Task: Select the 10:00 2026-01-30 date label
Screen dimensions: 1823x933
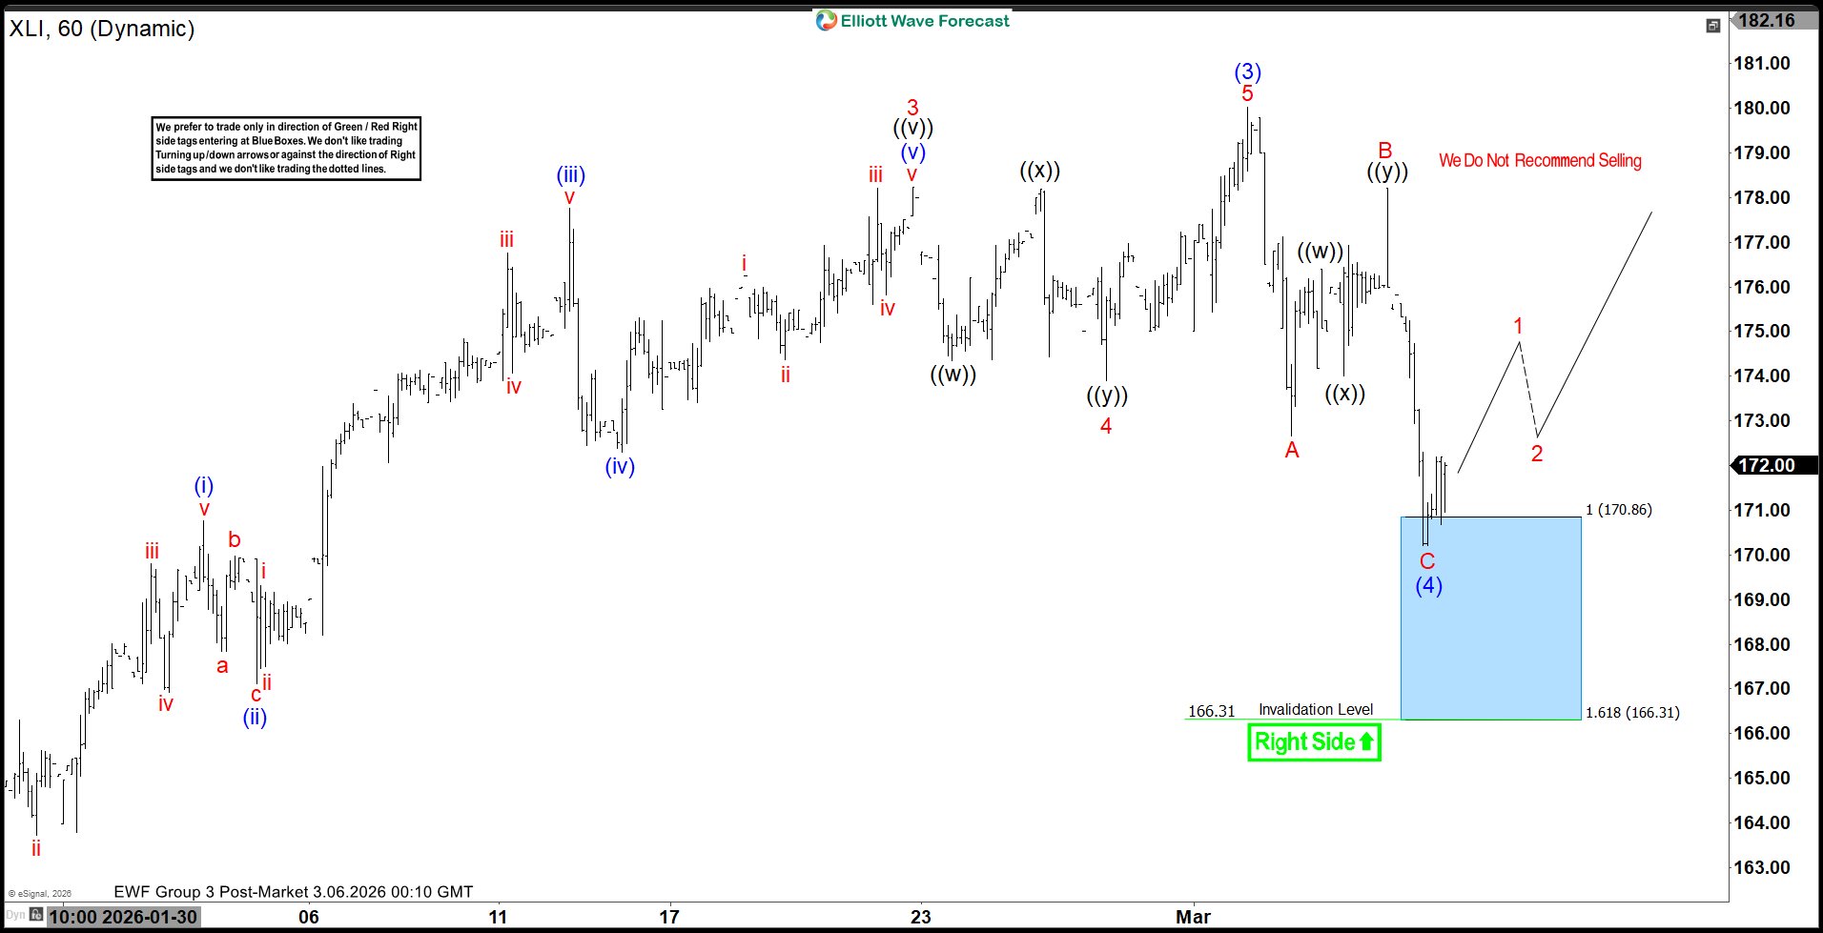Action: pos(123,917)
